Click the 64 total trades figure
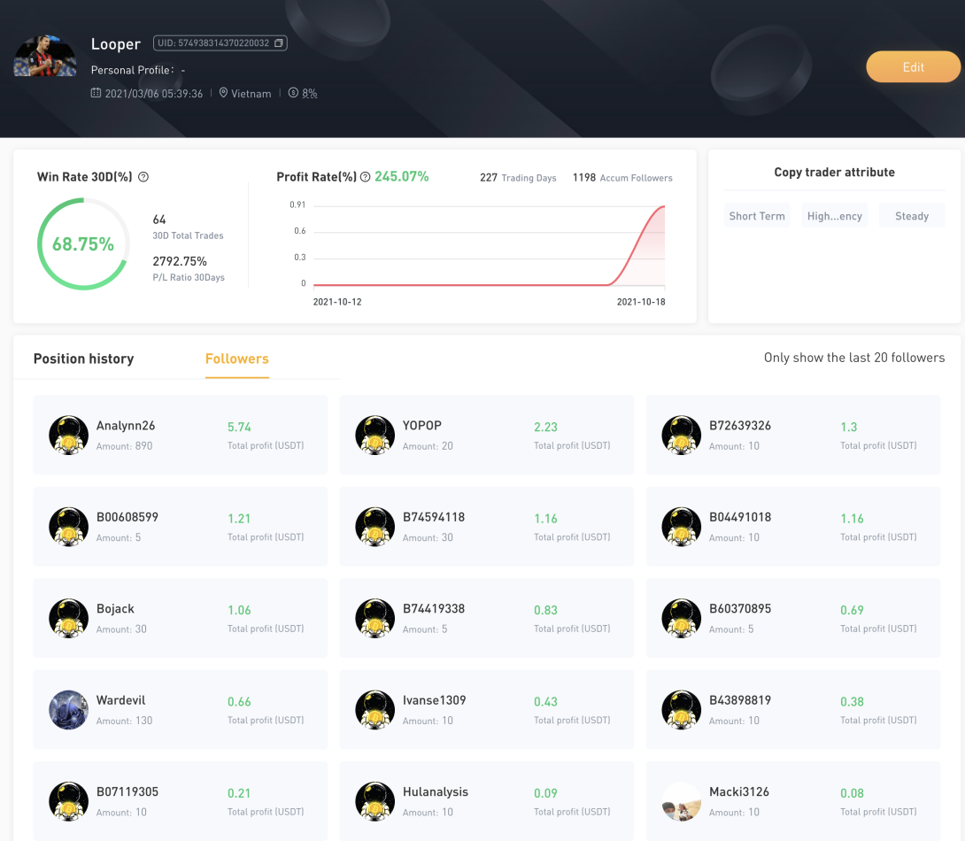965x841 pixels. click(159, 220)
